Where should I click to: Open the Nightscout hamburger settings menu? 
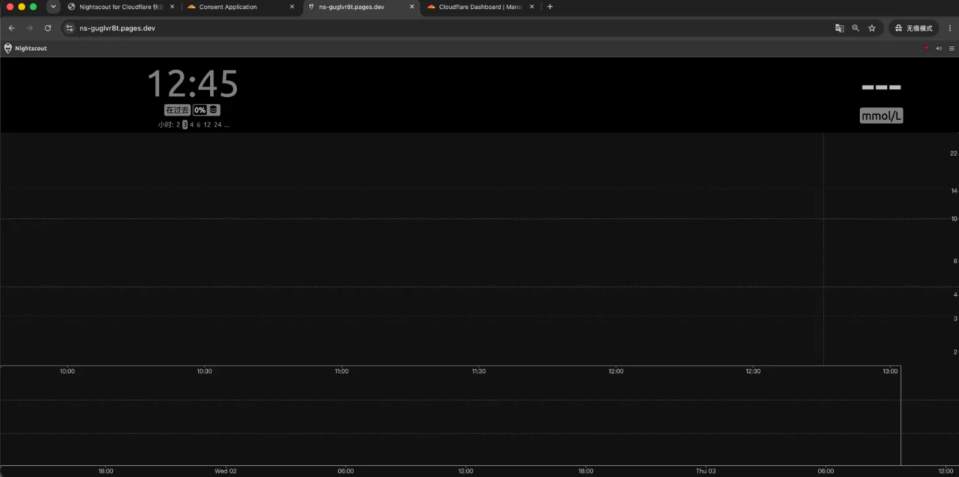point(952,48)
